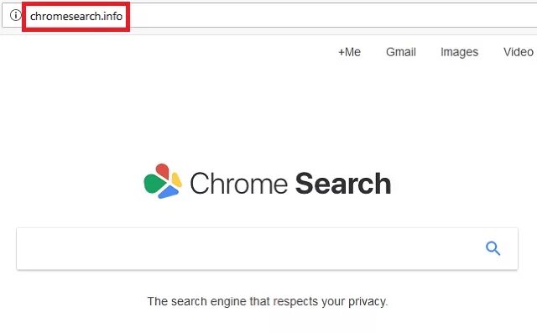Click the blue petal of the logo
The image size is (537, 333).
tap(169, 192)
